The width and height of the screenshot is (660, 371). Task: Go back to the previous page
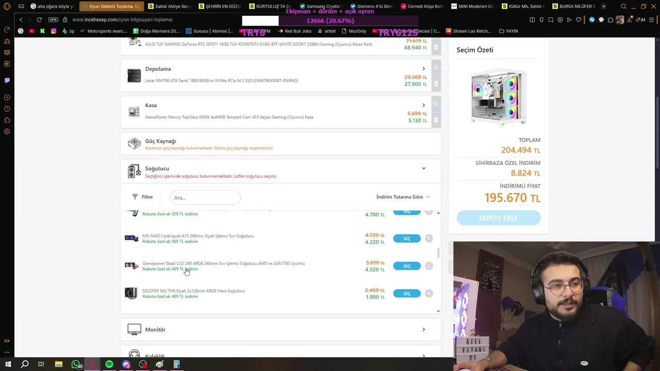(x=21, y=20)
